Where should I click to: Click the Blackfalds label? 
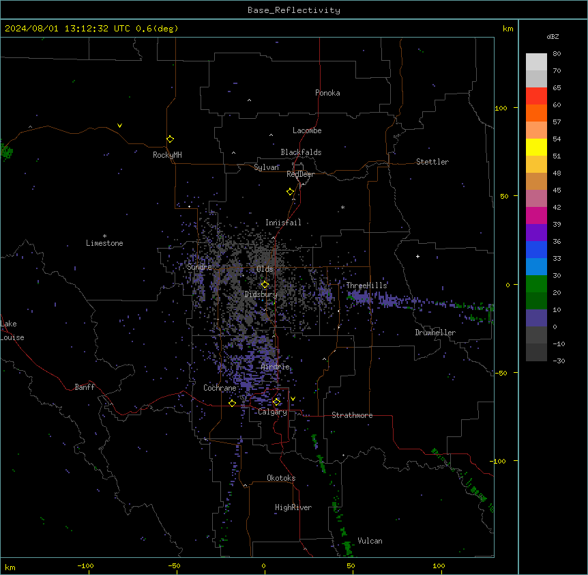(x=301, y=152)
